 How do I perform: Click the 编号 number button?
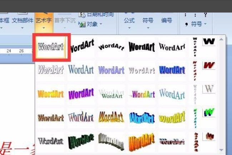(x=167, y=20)
